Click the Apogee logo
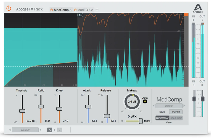The width and height of the screenshot is (211, 138). 198,8
